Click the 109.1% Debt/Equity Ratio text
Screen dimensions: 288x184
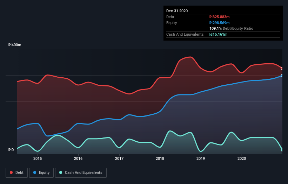point(232,28)
